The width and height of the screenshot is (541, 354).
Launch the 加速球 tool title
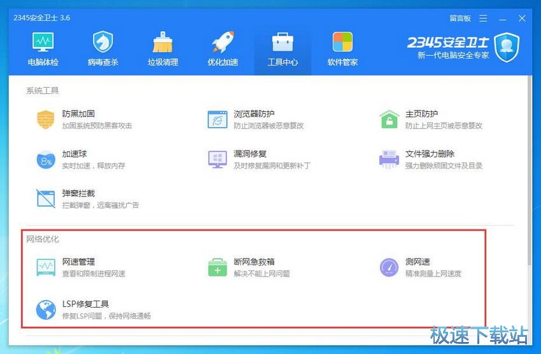pyautogui.click(x=74, y=154)
